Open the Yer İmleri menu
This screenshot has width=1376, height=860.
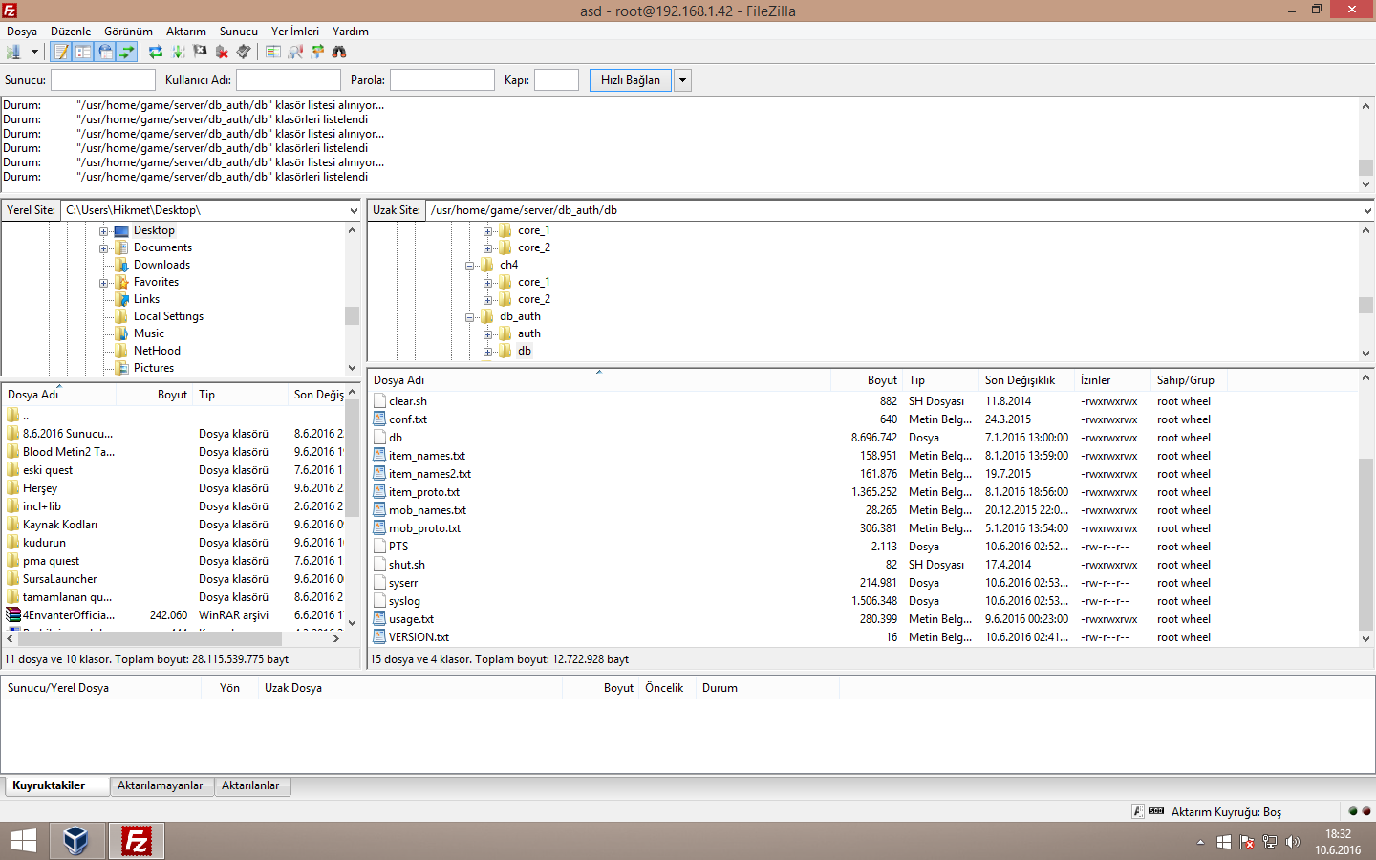coord(295,32)
